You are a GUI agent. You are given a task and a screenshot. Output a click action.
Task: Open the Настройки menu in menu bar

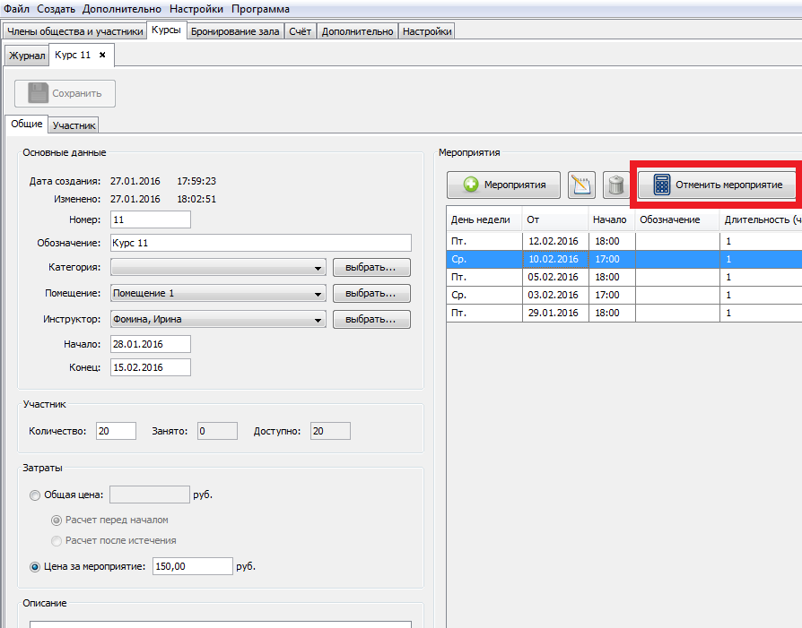click(196, 9)
